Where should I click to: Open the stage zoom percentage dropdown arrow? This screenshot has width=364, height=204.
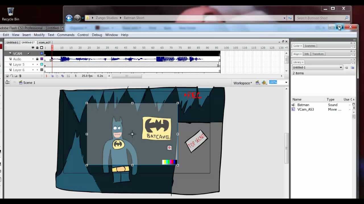click(x=286, y=82)
